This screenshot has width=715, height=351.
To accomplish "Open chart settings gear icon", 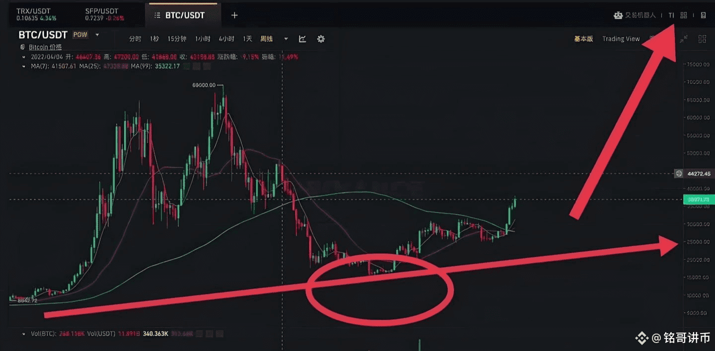I will [x=321, y=39].
